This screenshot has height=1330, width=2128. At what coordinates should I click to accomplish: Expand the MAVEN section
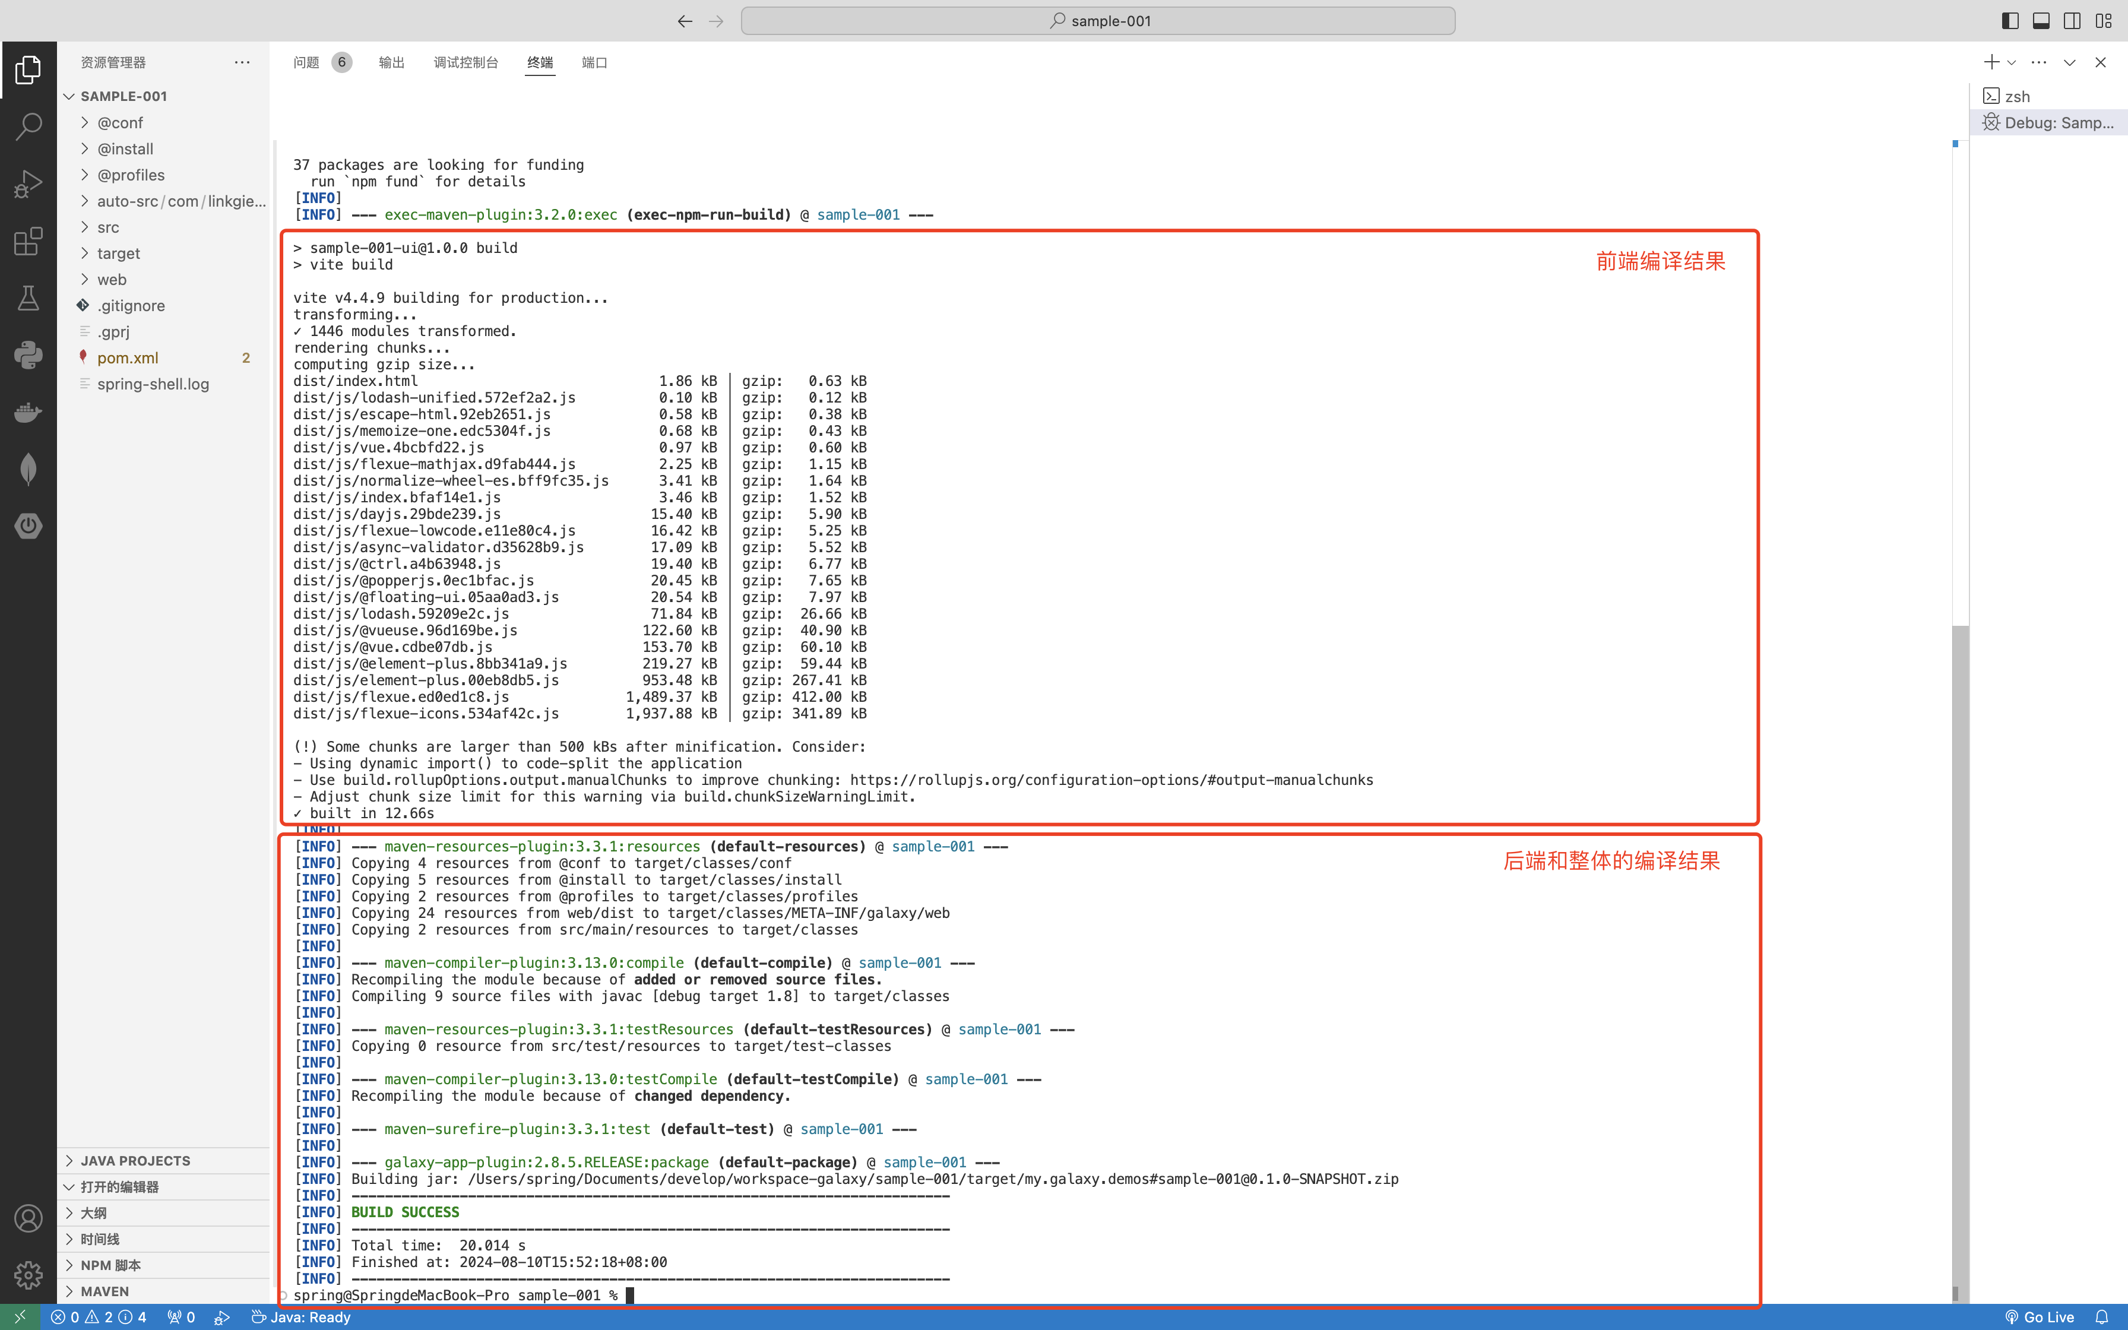[x=163, y=1291]
